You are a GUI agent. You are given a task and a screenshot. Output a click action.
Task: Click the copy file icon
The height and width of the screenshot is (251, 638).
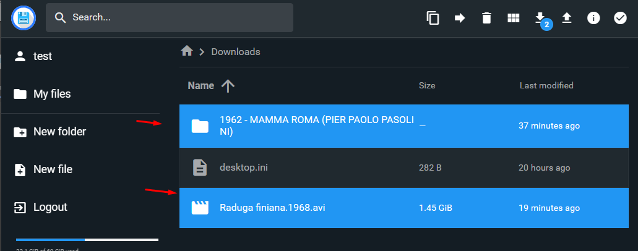tap(433, 18)
